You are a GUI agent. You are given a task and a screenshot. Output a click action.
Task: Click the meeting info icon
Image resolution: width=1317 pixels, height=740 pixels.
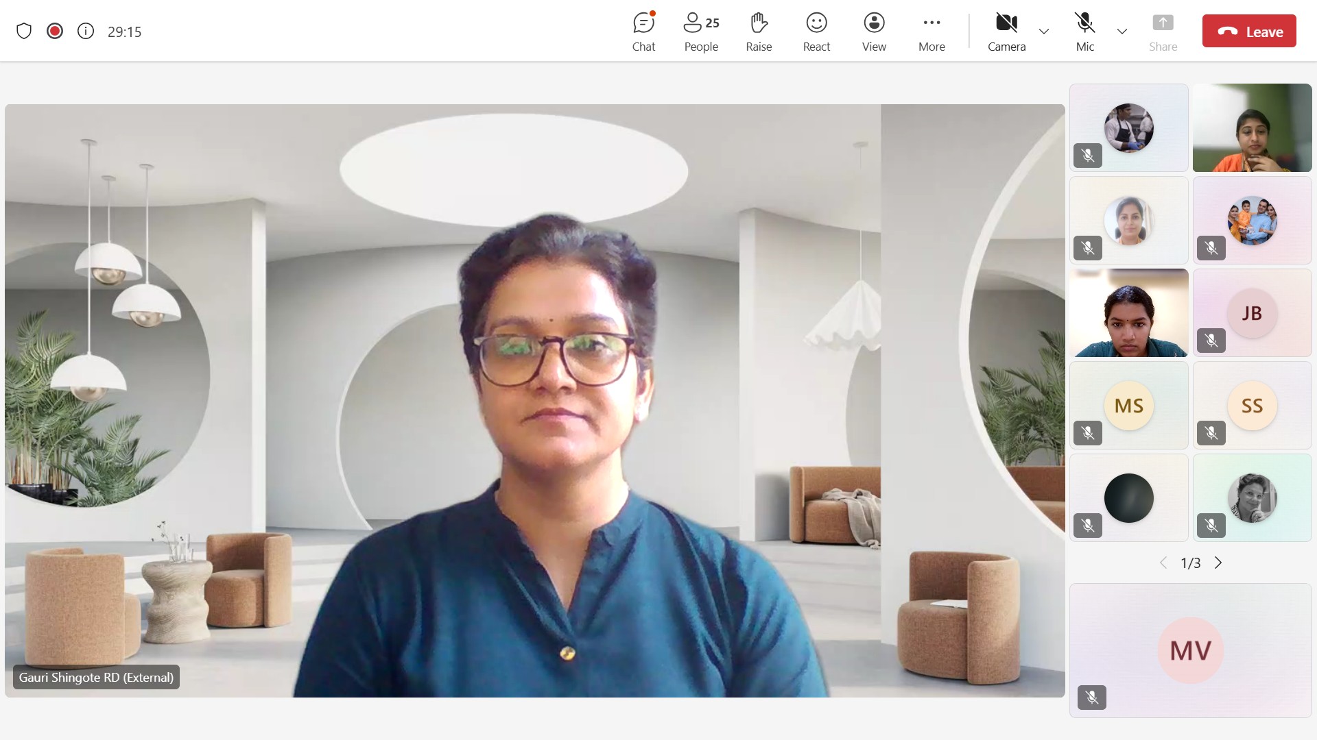click(86, 32)
